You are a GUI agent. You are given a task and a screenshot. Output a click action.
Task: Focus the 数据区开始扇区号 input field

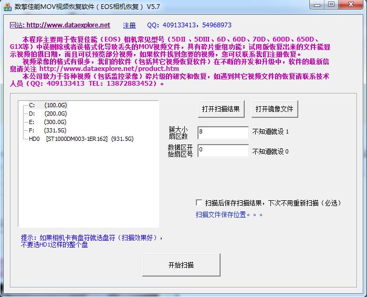[x=223, y=150]
